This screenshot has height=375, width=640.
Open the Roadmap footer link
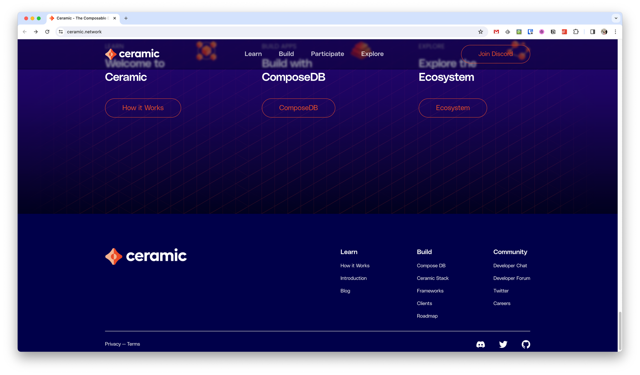tap(427, 316)
